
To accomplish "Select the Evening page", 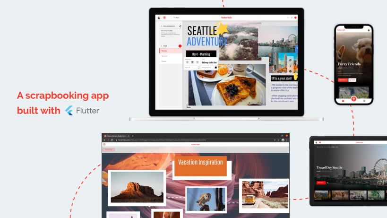I will pos(171,61).
